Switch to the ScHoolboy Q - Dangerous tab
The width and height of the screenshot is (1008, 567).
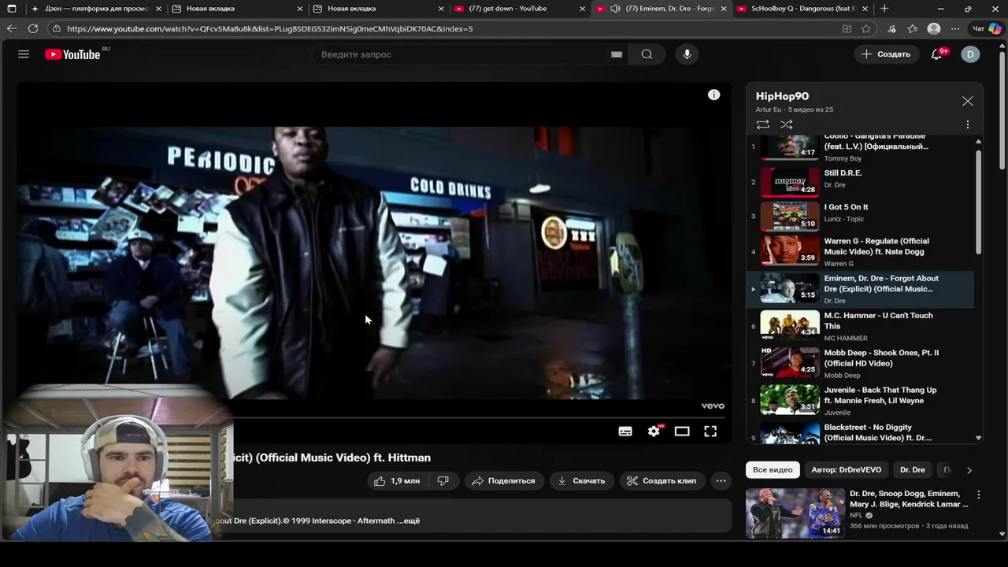click(x=803, y=9)
